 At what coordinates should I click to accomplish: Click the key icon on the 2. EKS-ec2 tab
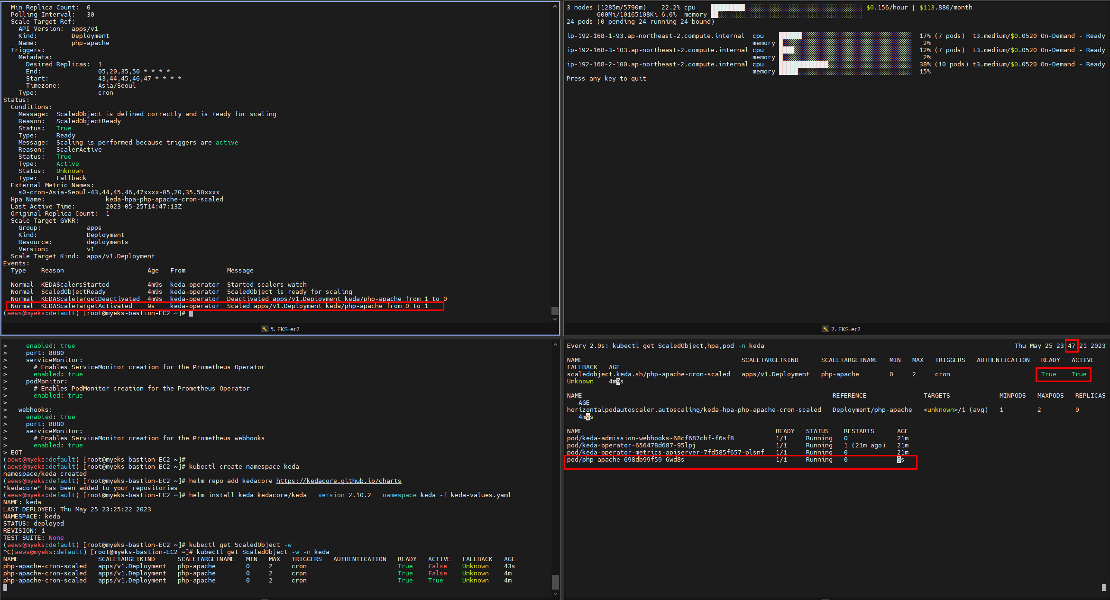tap(825, 329)
